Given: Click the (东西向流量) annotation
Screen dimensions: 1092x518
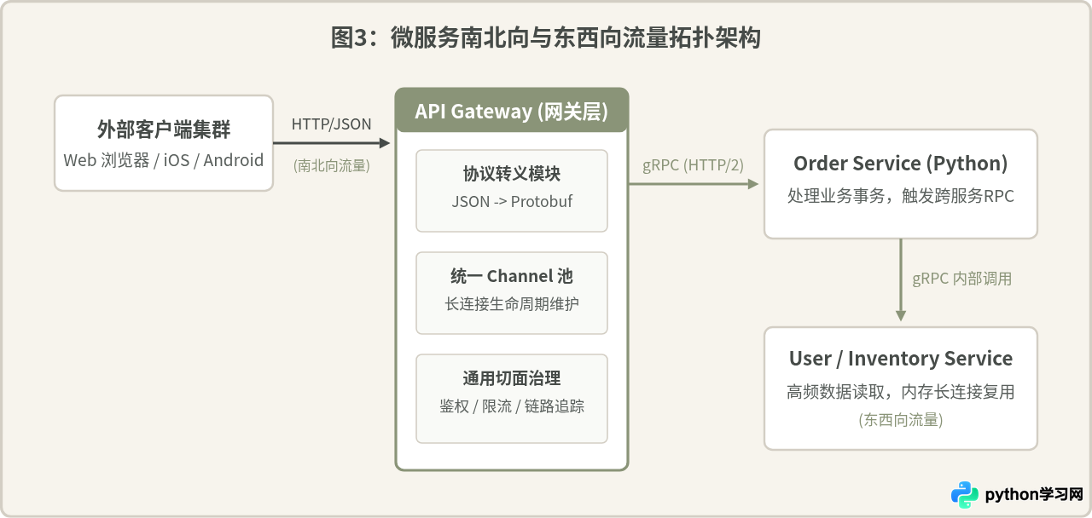Looking at the screenshot, I should 901,420.
